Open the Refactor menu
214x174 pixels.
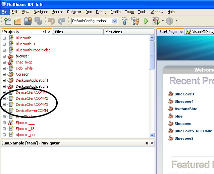point(74,12)
